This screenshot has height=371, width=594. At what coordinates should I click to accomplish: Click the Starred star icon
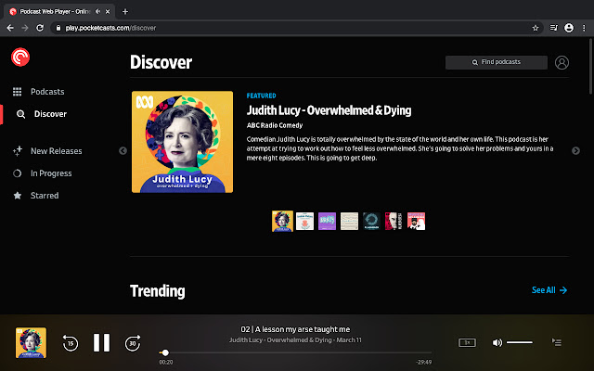pyautogui.click(x=18, y=196)
